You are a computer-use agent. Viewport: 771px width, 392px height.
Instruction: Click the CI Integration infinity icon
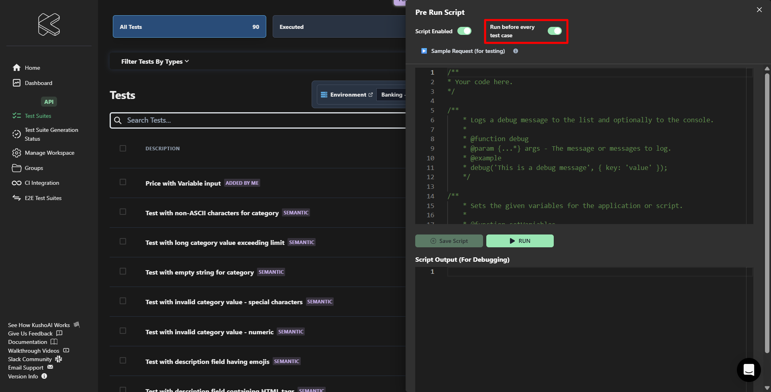16,183
